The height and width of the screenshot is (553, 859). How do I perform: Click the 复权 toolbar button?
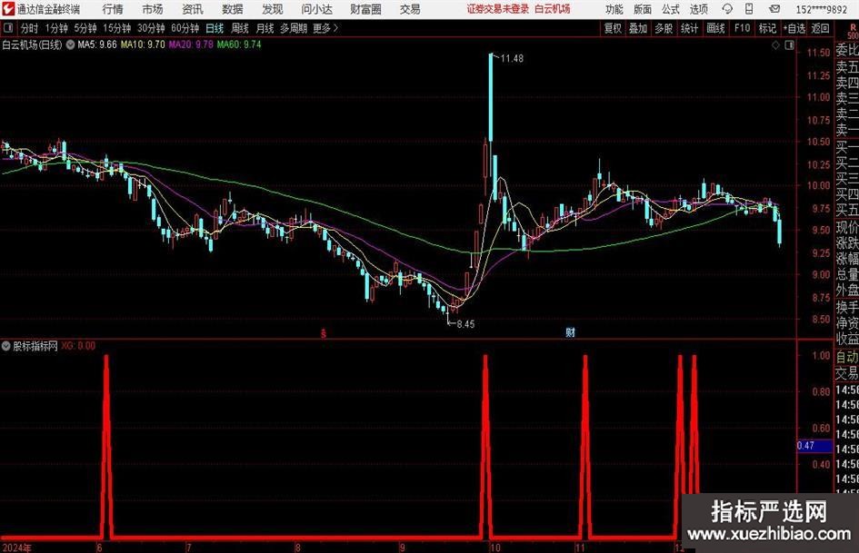pos(613,28)
